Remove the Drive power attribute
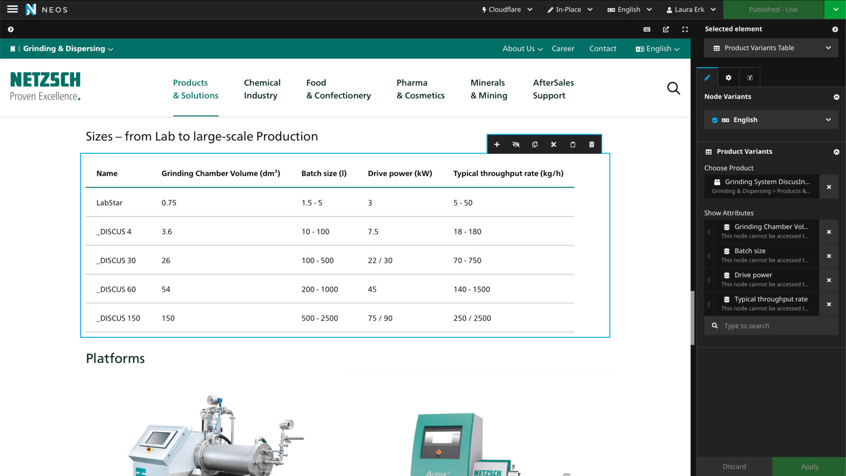 829,280
